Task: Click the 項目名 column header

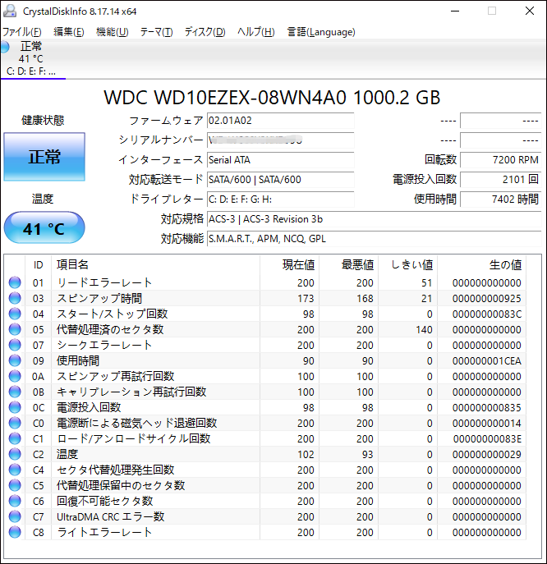Action: tap(155, 264)
